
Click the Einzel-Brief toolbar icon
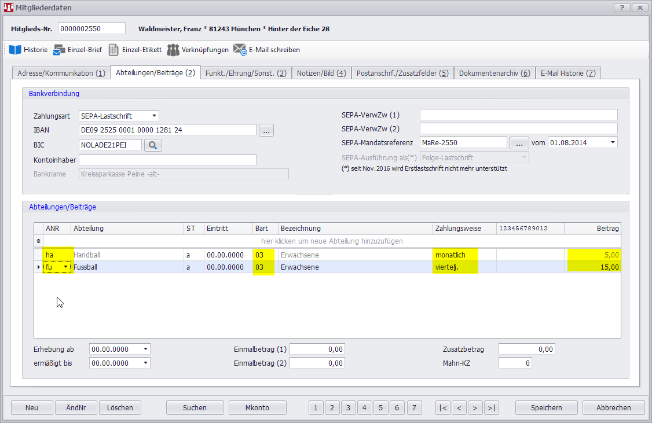[x=59, y=50]
